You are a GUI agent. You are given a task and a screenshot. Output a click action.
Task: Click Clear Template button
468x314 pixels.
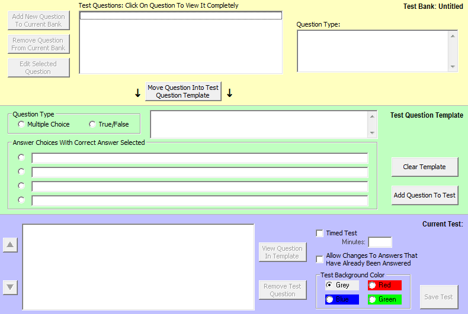(x=425, y=167)
